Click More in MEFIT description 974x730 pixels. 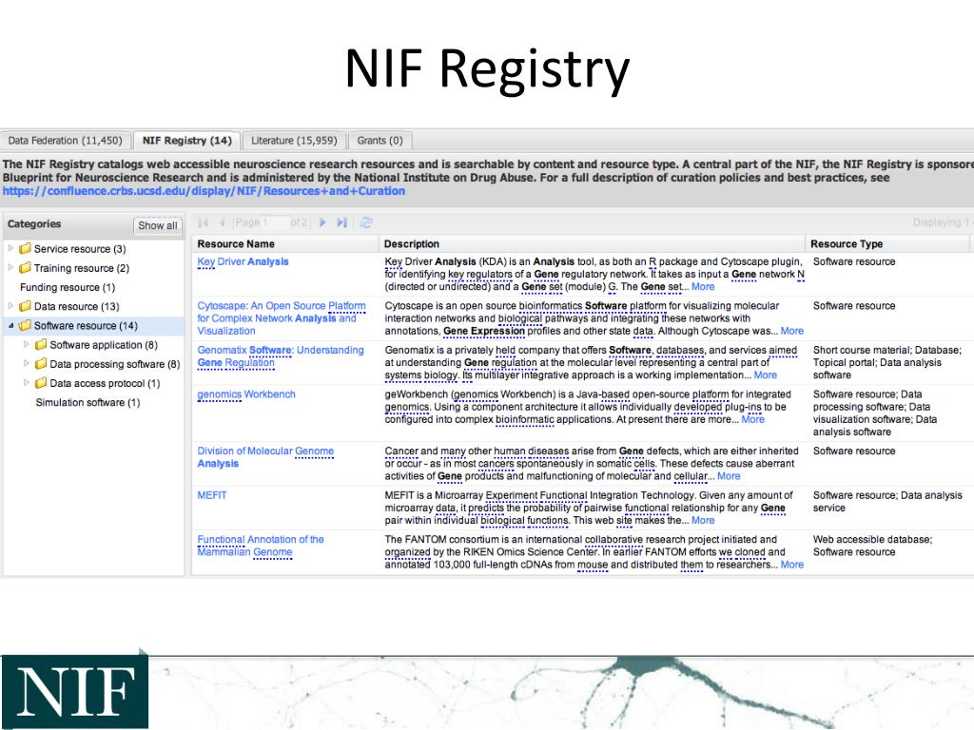(x=703, y=520)
